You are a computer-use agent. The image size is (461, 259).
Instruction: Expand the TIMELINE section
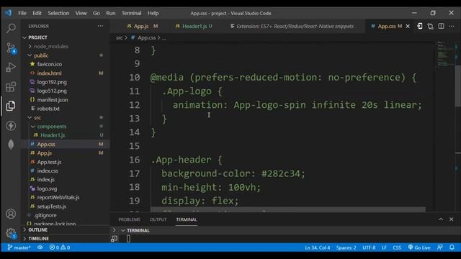tap(38, 238)
